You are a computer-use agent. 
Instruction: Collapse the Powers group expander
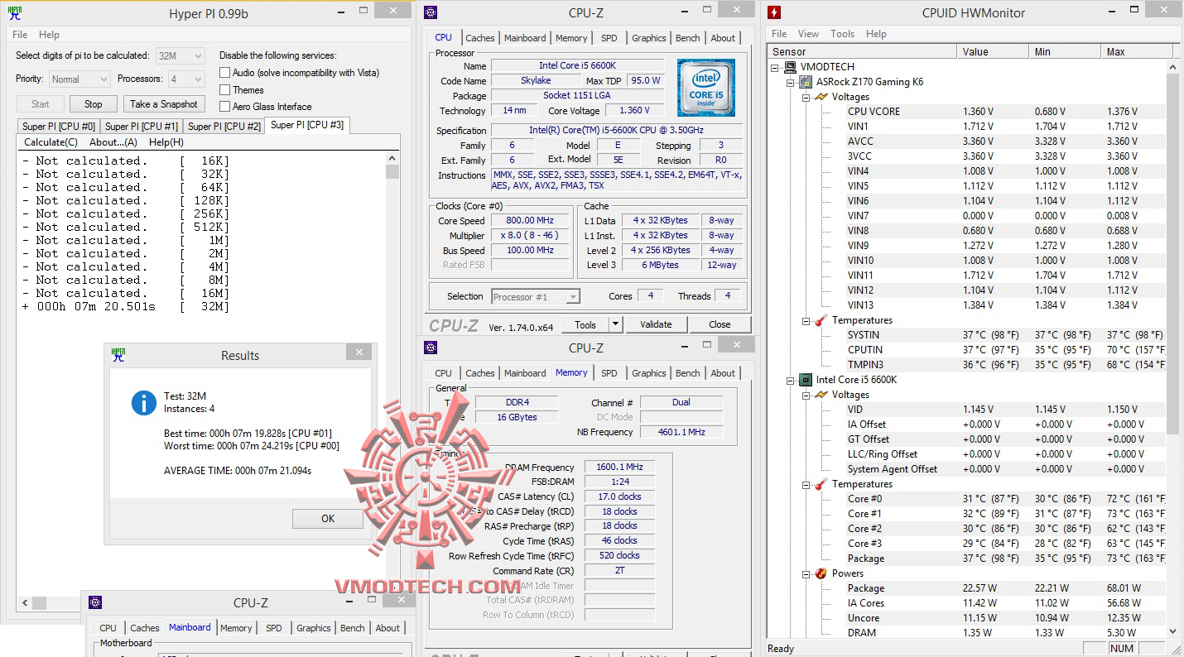tap(806, 573)
